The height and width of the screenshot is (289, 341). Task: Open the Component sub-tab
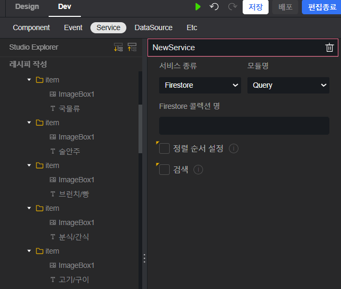[31, 28]
